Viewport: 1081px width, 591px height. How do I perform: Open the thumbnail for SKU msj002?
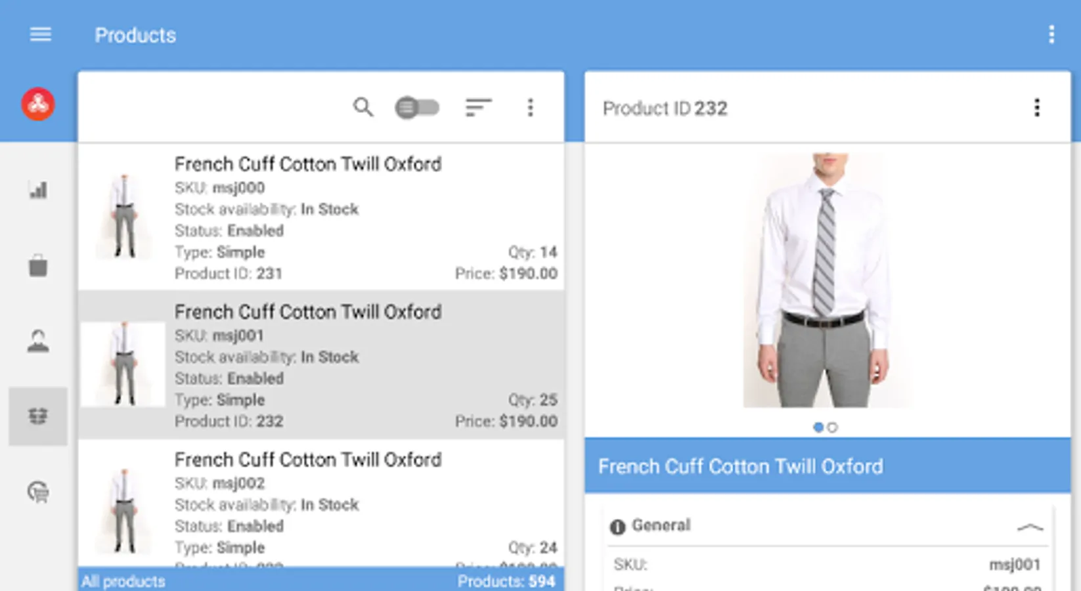coord(124,512)
